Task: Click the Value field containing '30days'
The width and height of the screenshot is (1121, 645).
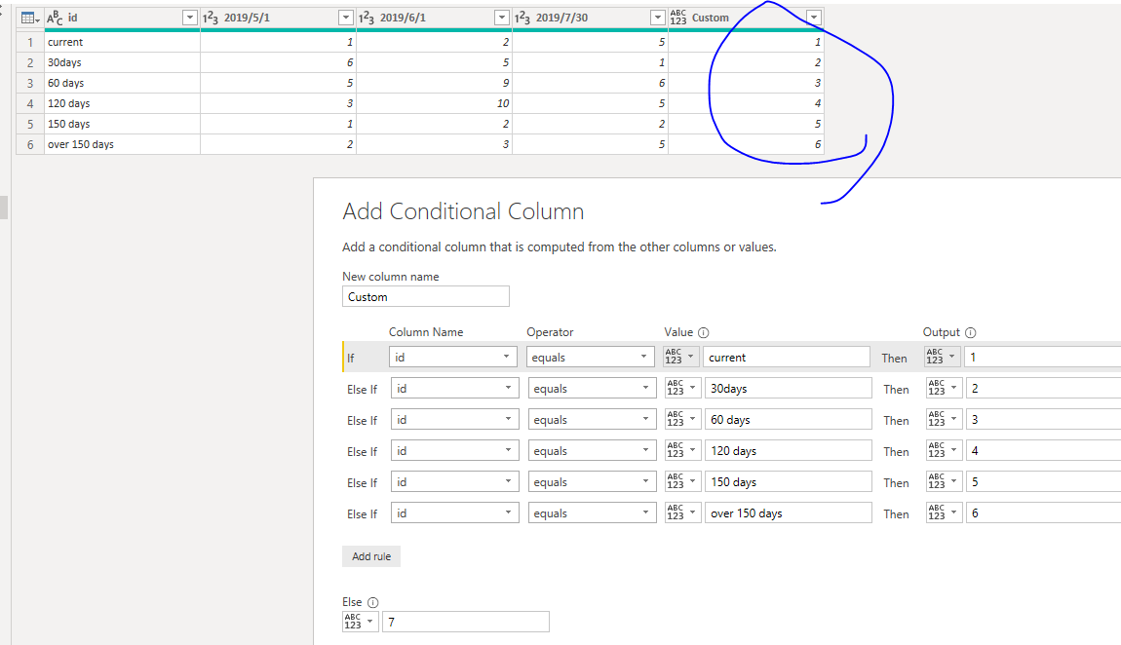Action: point(788,389)
